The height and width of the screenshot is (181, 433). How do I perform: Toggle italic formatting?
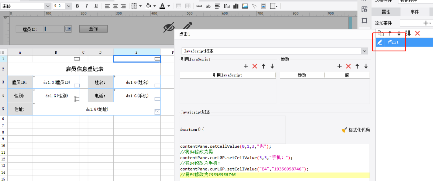pyautogui.click(x=87, y=6)
